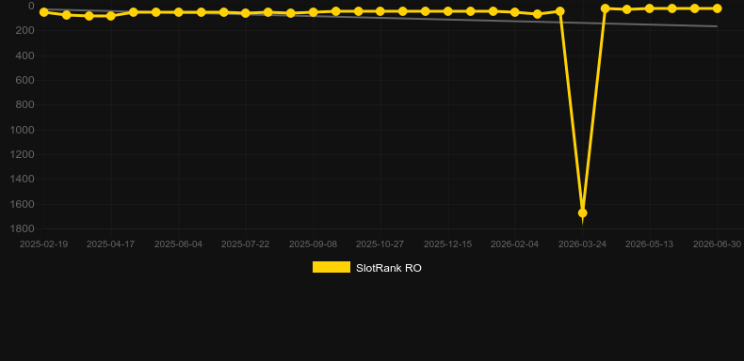Select the data point above 2025-07-22

pyautogui.click(x=246, y=13)
